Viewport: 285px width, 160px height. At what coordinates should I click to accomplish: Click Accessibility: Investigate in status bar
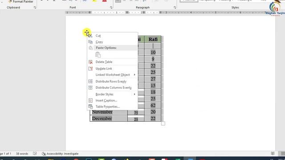(60, 154)
